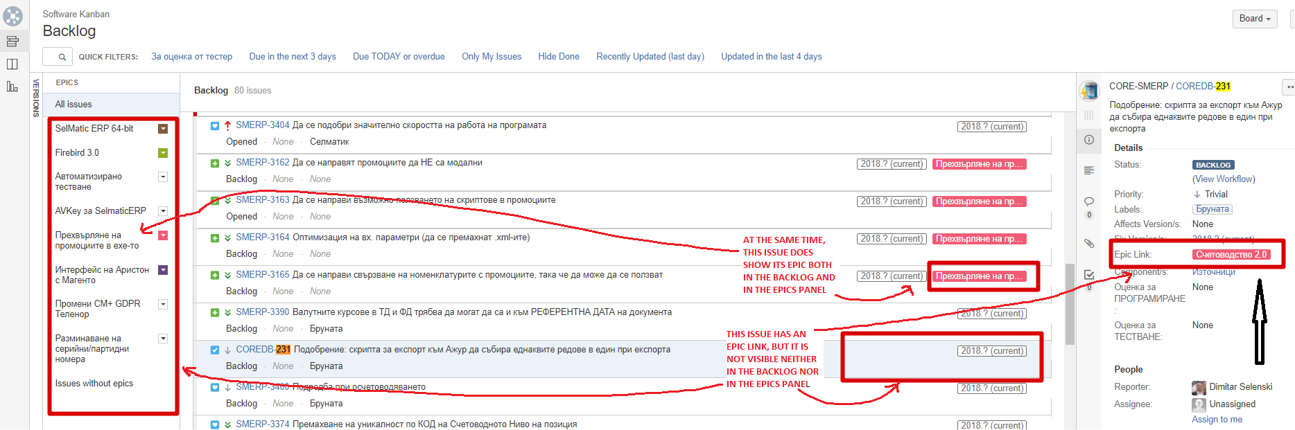Jump to the issue description section icon
The width and height of the screenshot is (1295, 430).
[1089, 170]
